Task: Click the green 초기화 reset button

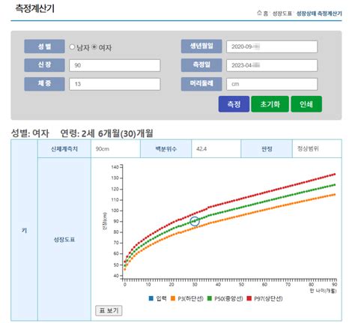Action: point(270,104)
